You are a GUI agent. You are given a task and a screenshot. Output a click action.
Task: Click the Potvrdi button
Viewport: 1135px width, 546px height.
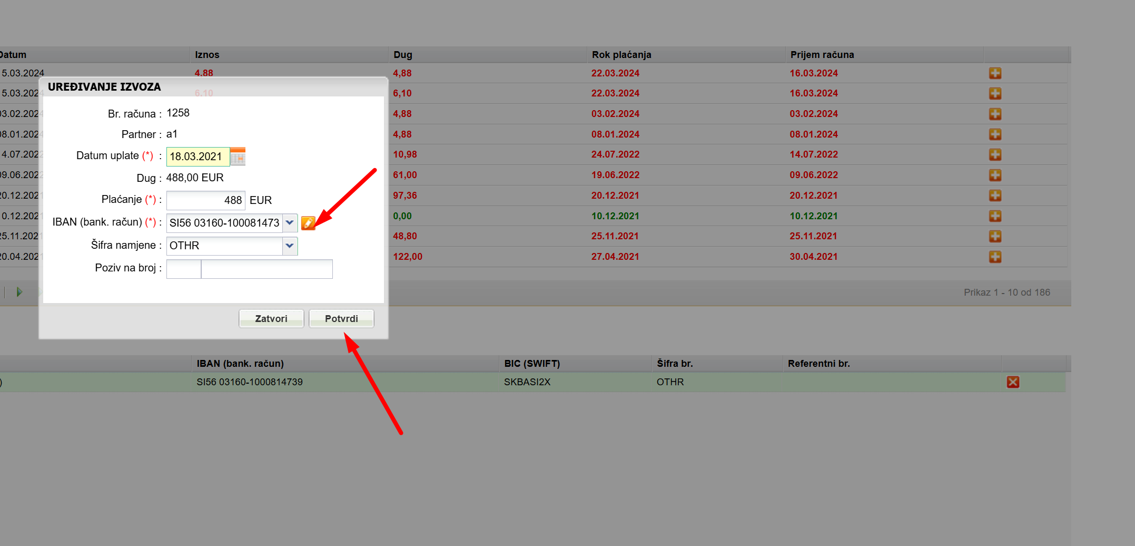pos(341,318)
